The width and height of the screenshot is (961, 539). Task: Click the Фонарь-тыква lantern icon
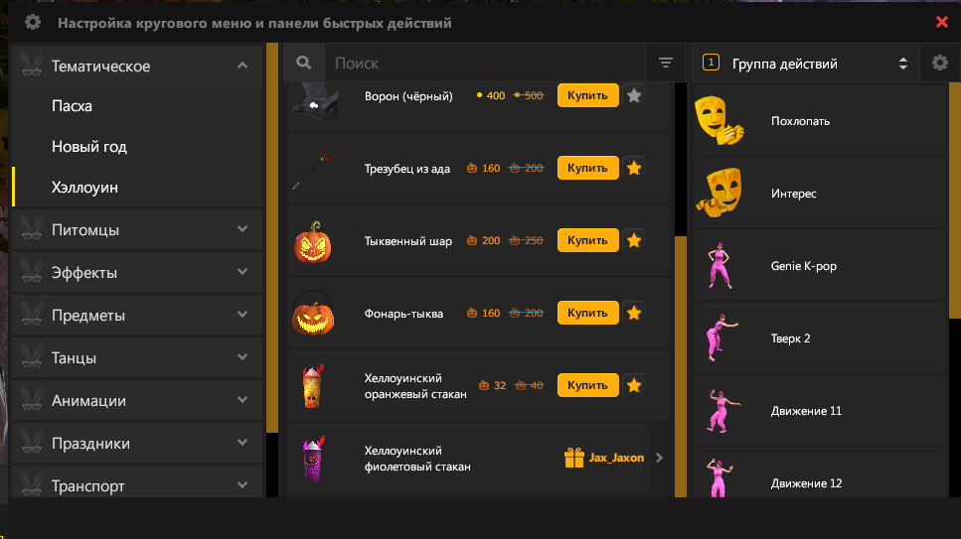pos(313,313)
